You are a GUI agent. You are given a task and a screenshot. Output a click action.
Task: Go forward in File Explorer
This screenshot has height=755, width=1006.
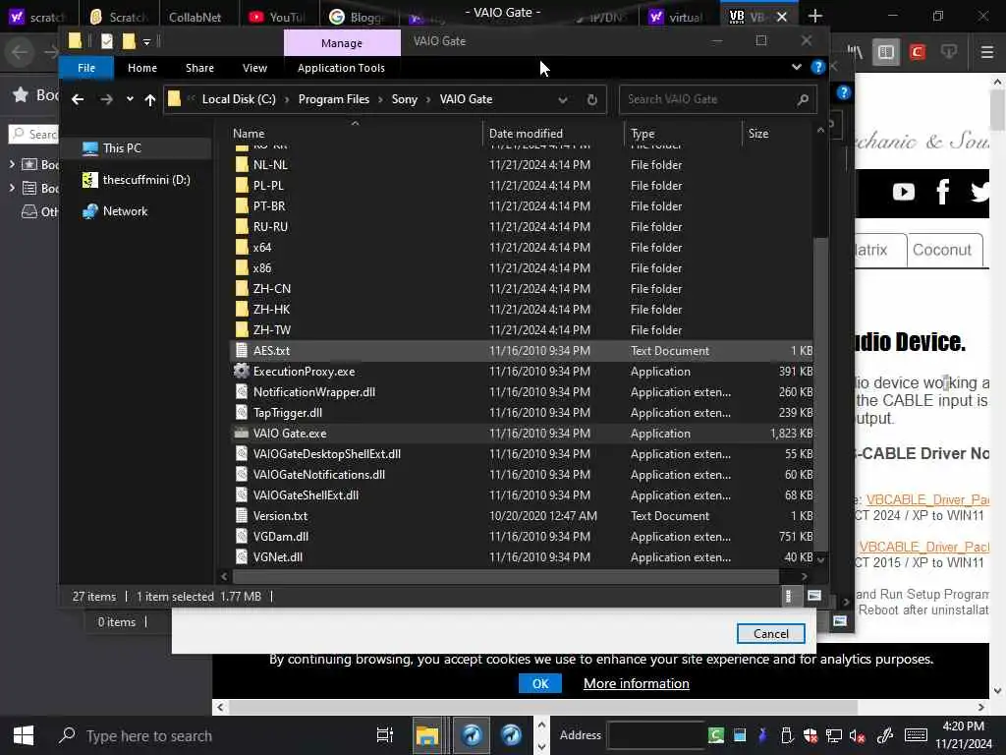pyautogui.click(x=106, y=99)
